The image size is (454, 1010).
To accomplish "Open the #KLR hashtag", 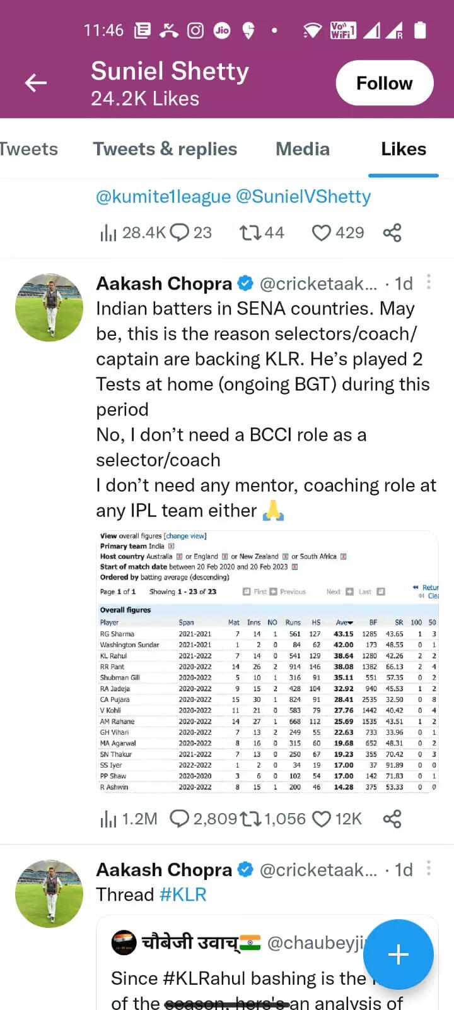I will [182, 894].
